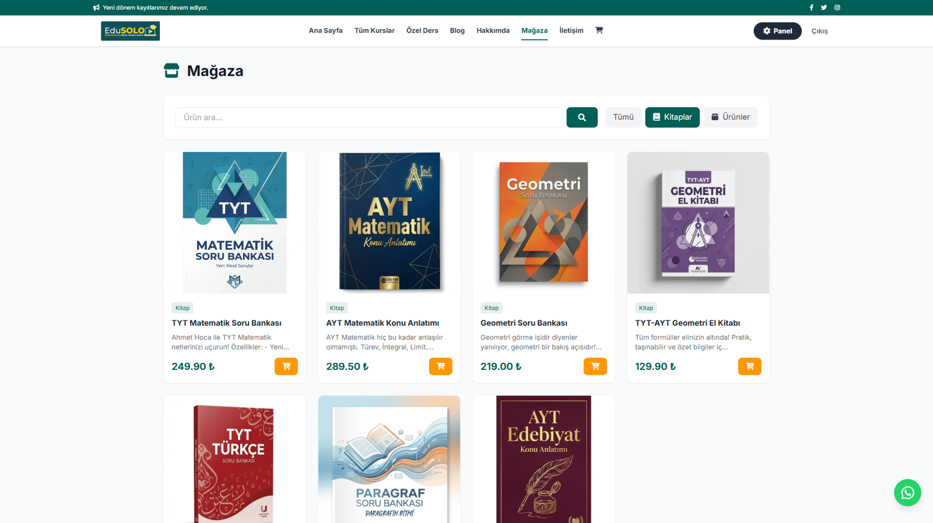The image size is (933, 523).
Task: Focus the Ürün ara search field
Action: [x=369, y=117]
